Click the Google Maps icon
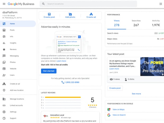 (x=109, y=110)
